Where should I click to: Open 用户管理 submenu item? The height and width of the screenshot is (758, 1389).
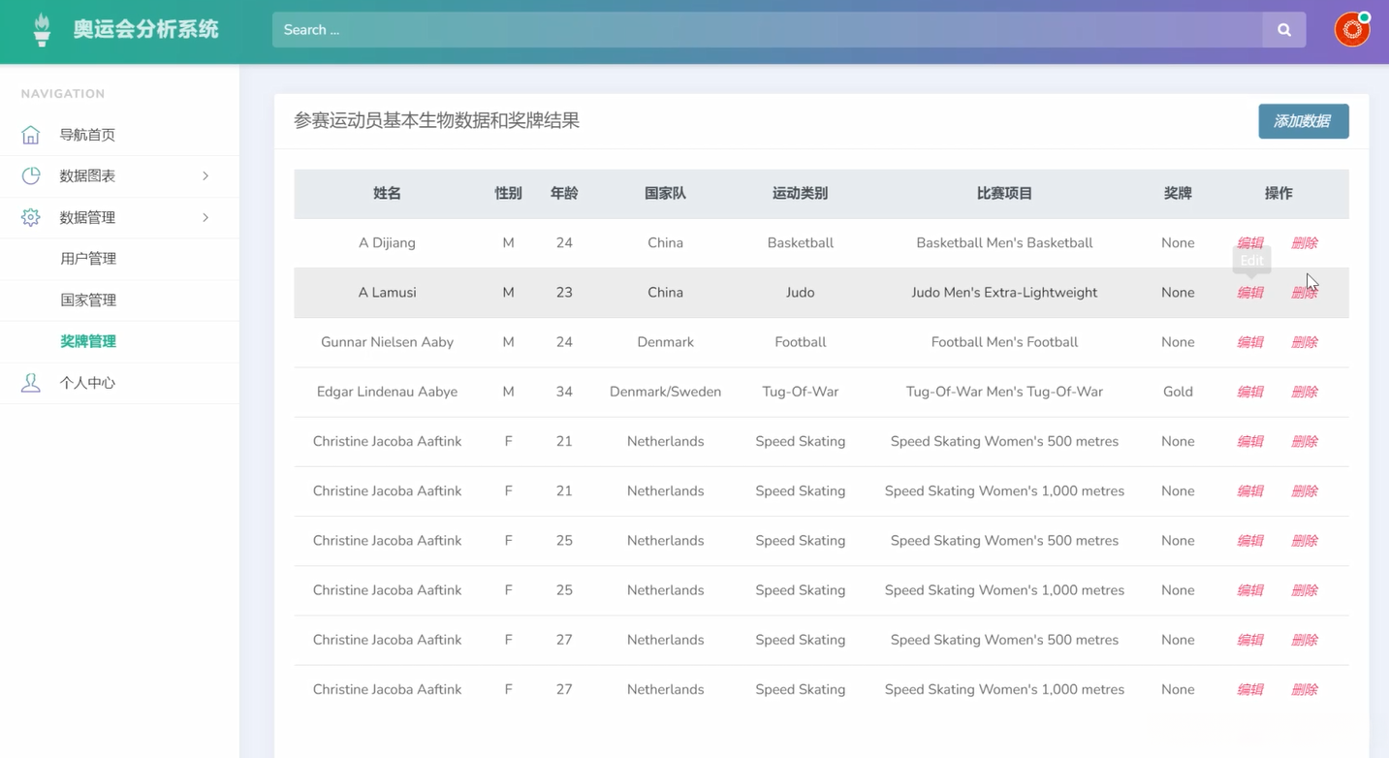(x=88, y=259)
